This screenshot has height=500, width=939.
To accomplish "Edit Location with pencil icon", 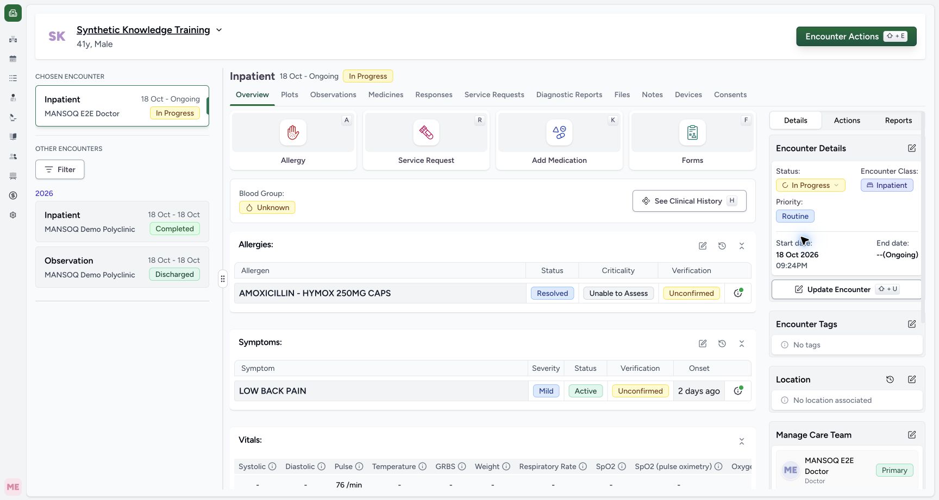I will pos(912,379).
